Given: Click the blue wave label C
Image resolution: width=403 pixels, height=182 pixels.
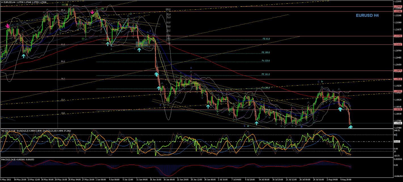Looking at the screenshot, I should pyautogui.click(x=318, y=82).
